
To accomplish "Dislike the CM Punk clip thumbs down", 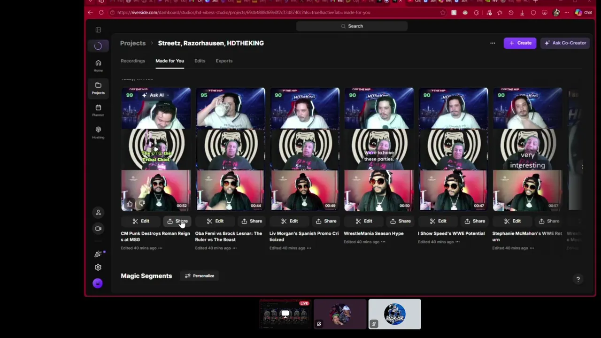I will (x=142, y=204).
